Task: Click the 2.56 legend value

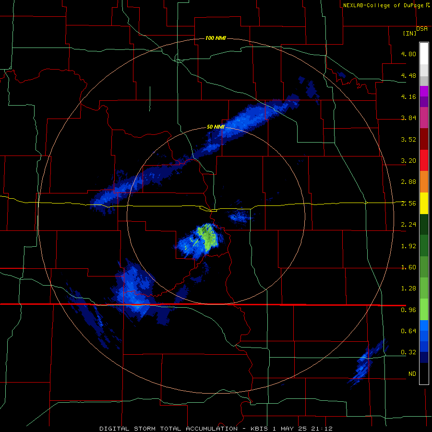Action: (408, 204)
